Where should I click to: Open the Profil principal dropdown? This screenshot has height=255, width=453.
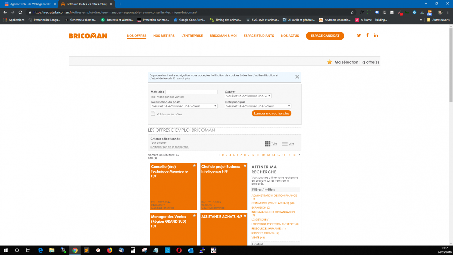258,106
